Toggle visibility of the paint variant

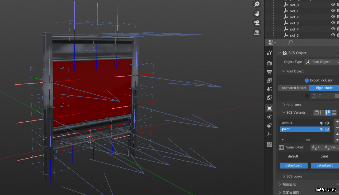click(327, 129)
